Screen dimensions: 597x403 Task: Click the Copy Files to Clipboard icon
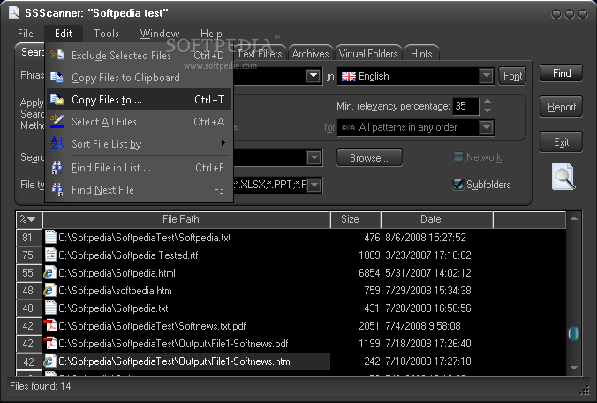[x=57, y=77]
